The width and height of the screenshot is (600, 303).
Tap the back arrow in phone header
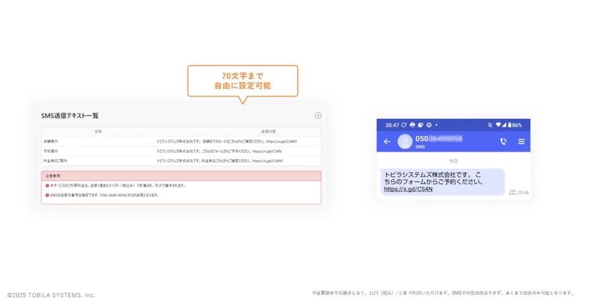tap(387, 142)
